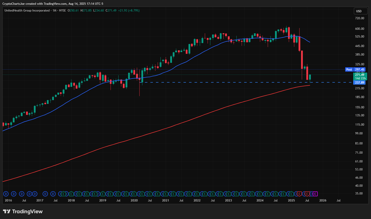The height and width of the screenshot is (219, 371).
Task: Open the USD currency selector
Action: [x=360, y=11]
